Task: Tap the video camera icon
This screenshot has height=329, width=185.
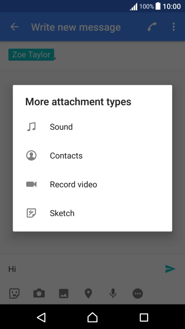Action: [x=32, y=184]
